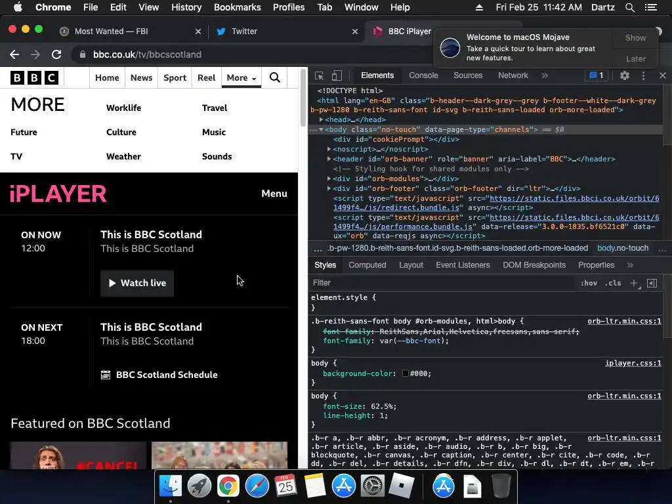This screenshot has height=504, width=672.
Task: Open the Bookmarks menu in the menu bar
Action: click(x=238, y=7)
